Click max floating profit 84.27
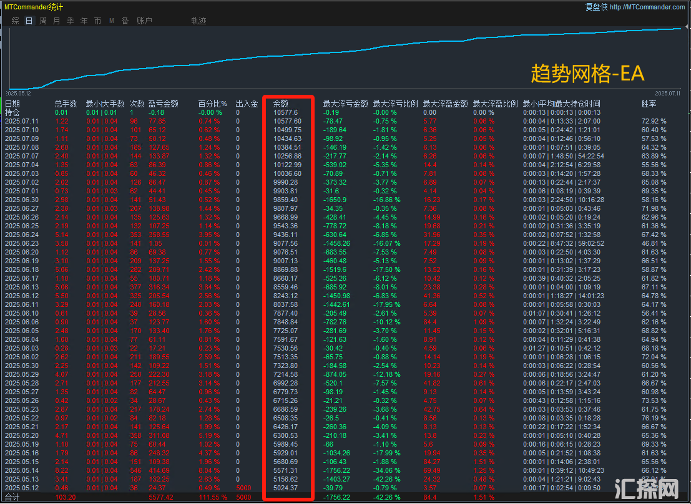691x504 pixels. click(432, 462)
